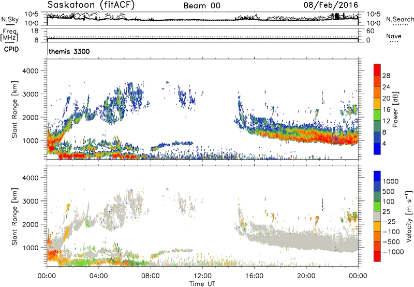
Task: Click the '16:00' time tick label
Action: [x=254, y=276]
